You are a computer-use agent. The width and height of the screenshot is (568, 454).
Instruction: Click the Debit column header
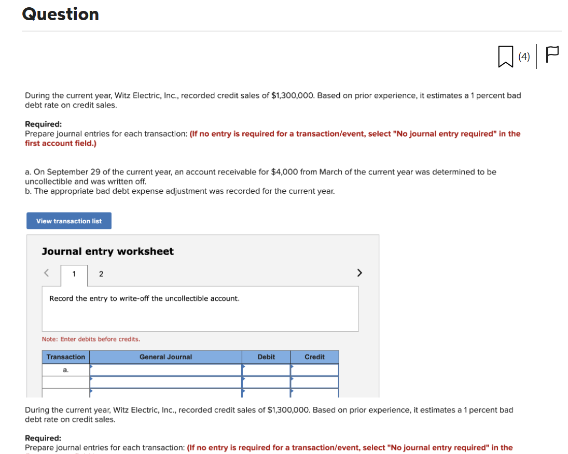coord(266,357)
